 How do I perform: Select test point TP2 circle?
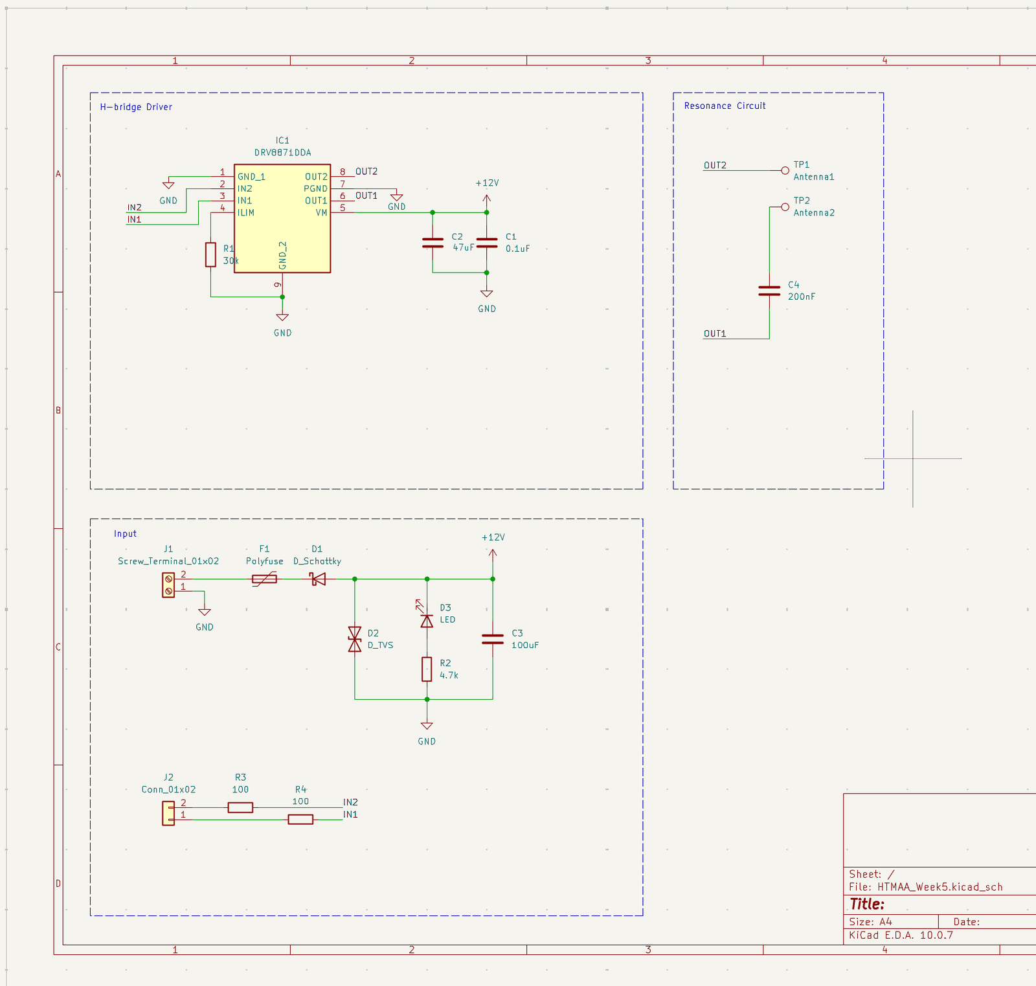tap(785, 207)
